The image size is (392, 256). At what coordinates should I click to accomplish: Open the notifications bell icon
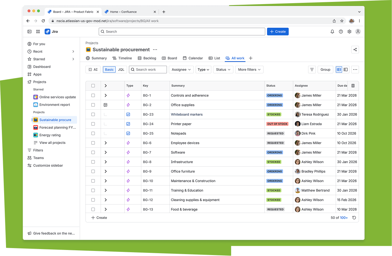coord(332,32)
